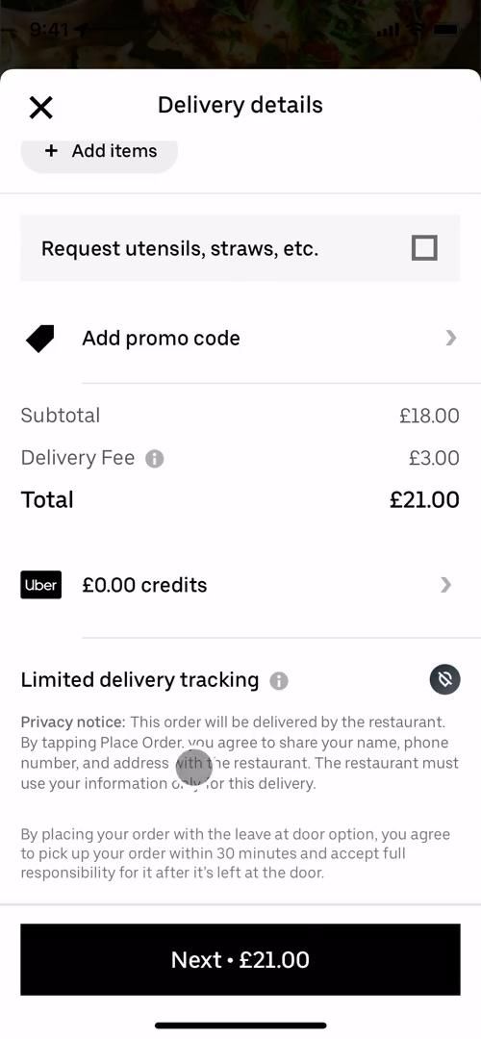Tap the Limited delivery tracking heading
The width and height of the screenshot is (481, 1039).
click(x=139, y=680)
